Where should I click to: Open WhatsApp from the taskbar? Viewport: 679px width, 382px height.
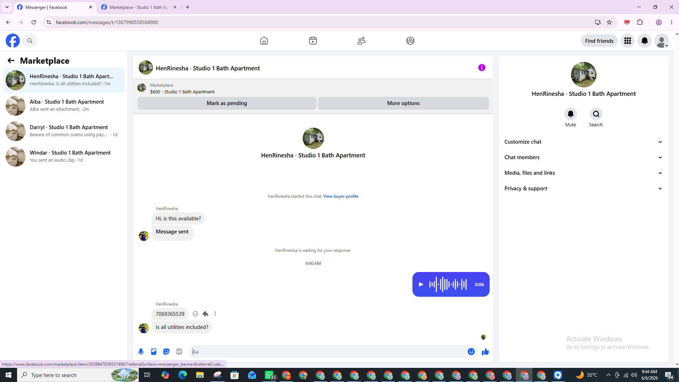270,375
